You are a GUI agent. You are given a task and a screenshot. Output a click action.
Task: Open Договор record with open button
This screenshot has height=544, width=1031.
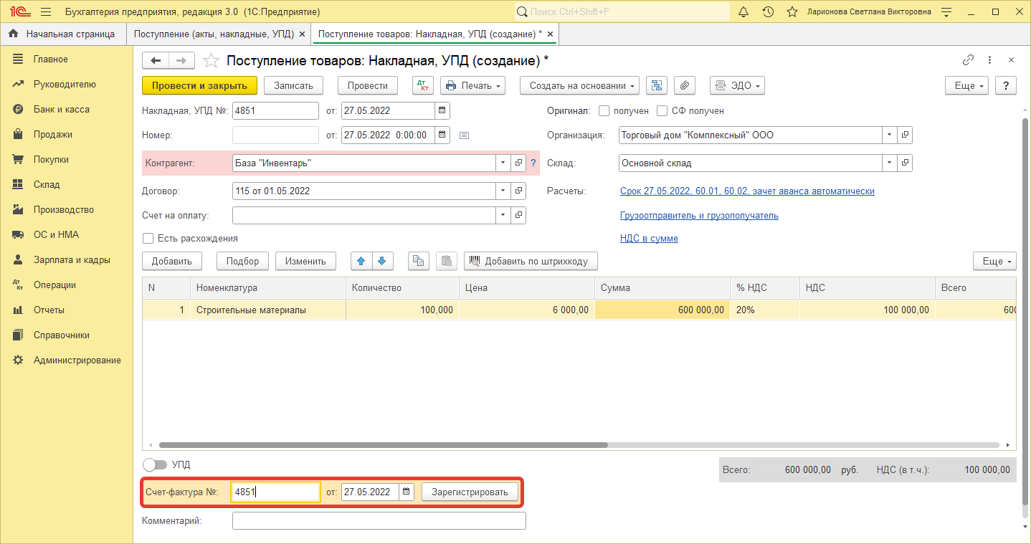point(518,191)
